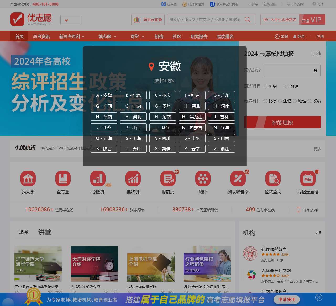Open the 研究报告 menu item
Viewport: 336px width, 306px height.
click(x=199, y=36)
